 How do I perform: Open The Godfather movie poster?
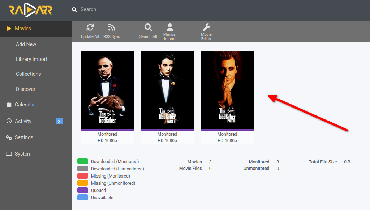pos(107,90)
